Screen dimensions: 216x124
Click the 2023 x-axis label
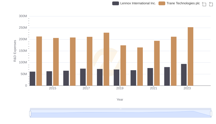pyautogui.click(x=187, y=88)
